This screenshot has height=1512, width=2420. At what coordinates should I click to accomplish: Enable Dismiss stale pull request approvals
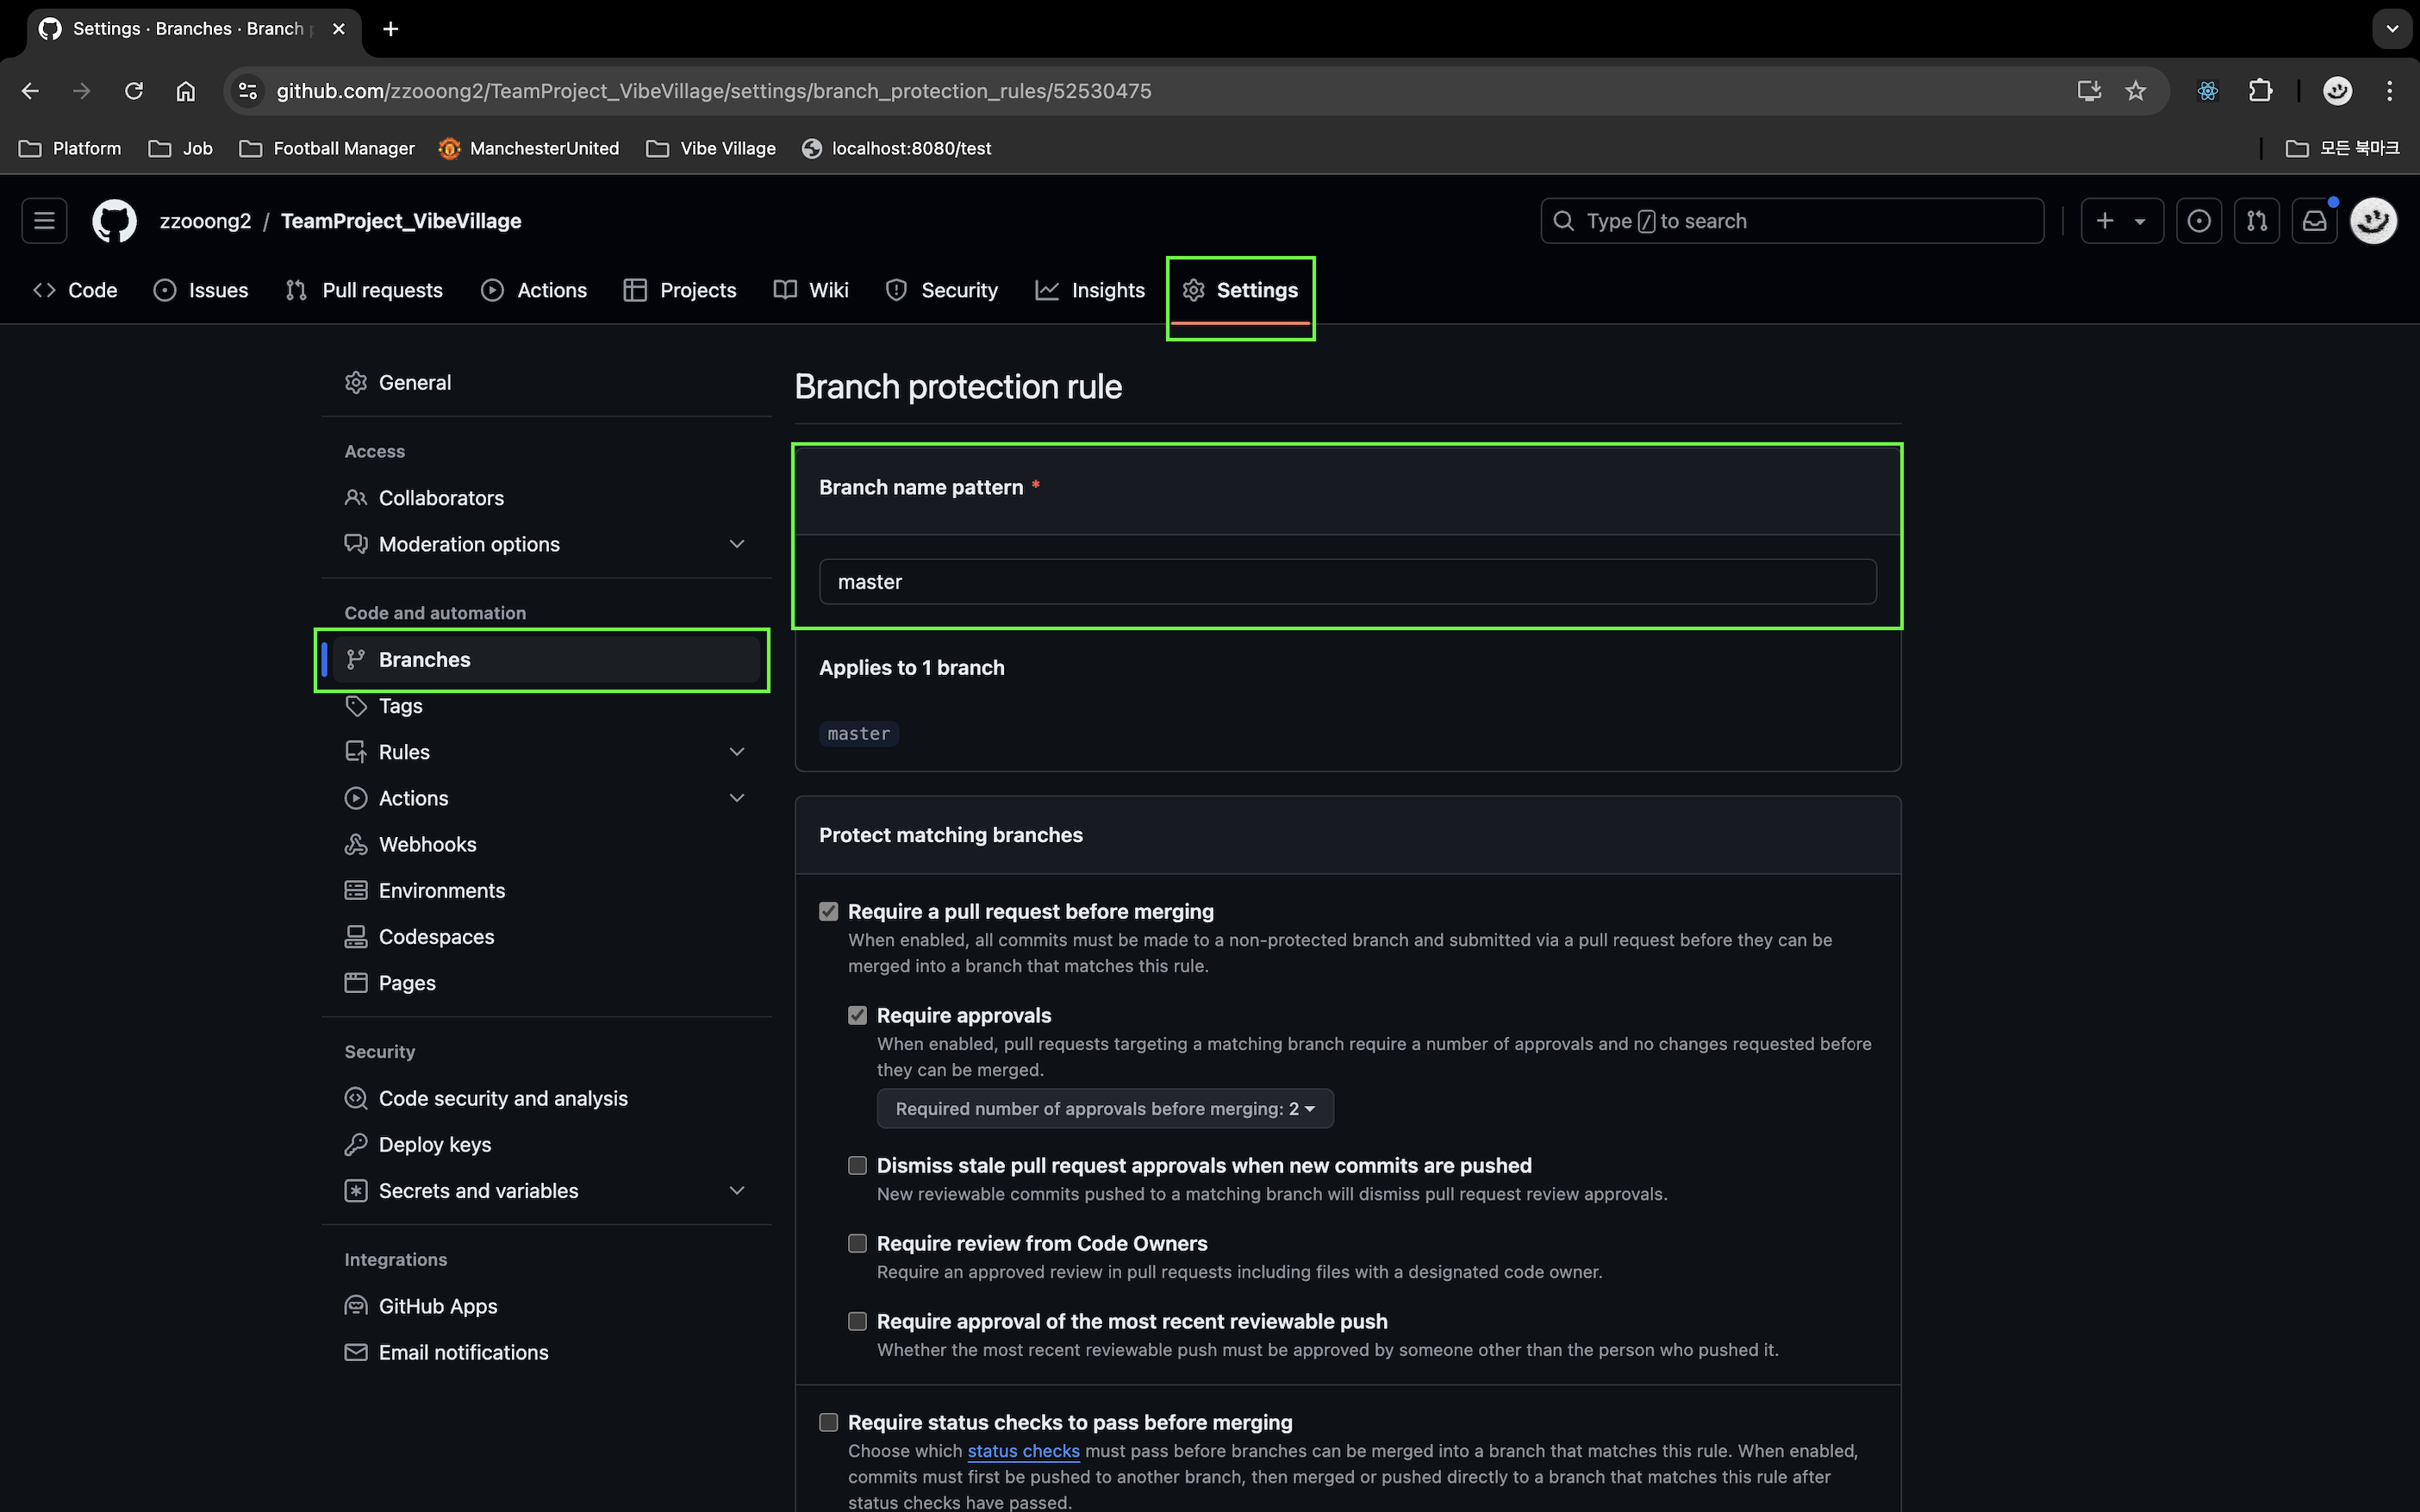[x=858, y=1165]
